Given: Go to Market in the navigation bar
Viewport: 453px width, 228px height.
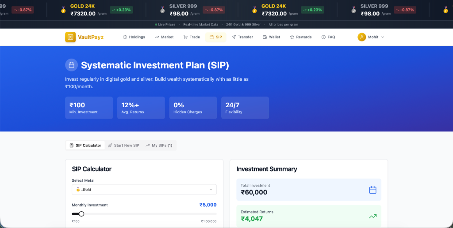Looking at the screenshot, I should (x=164, y=37).
